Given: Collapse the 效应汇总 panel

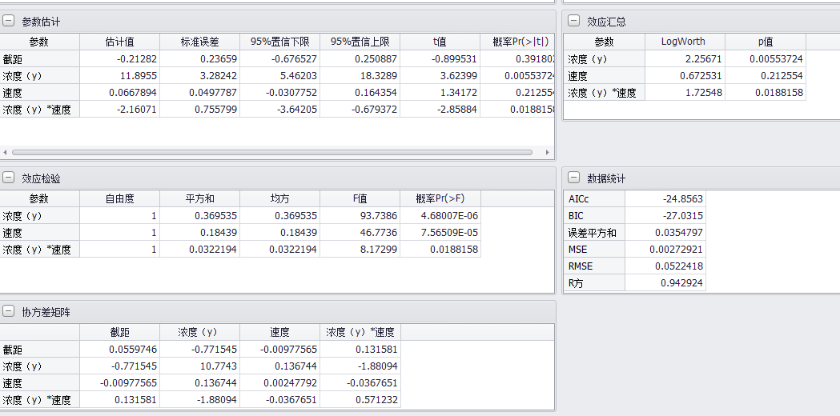Looking at the screenshot, I should [574, 22].
